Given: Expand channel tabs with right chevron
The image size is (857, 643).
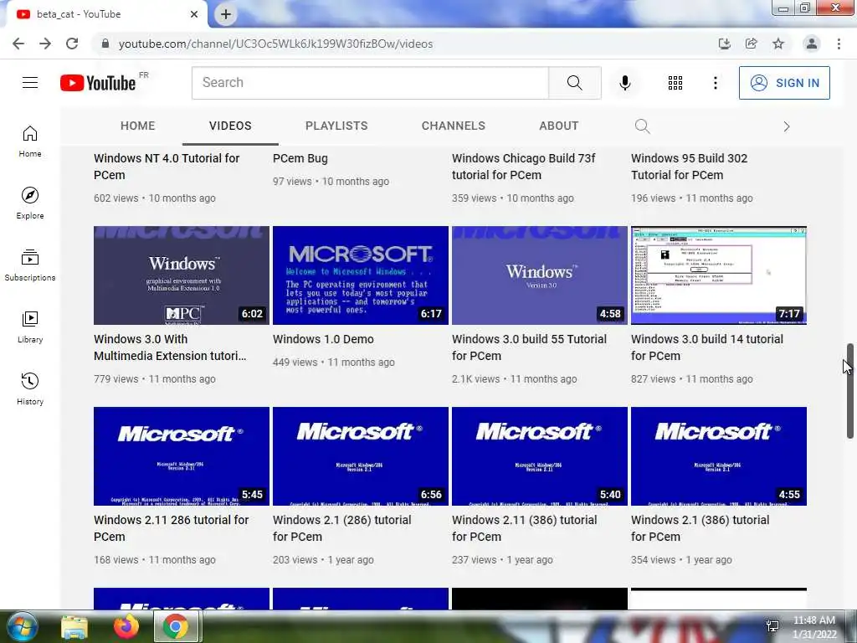Looking at the screenshot, I should [x=787, y=127].
